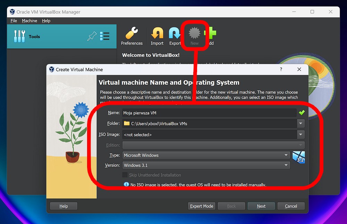Click the VirtualBox cube icon in dialog title
The height and width of the screenshot is (224, 347).
click(52, 69)
